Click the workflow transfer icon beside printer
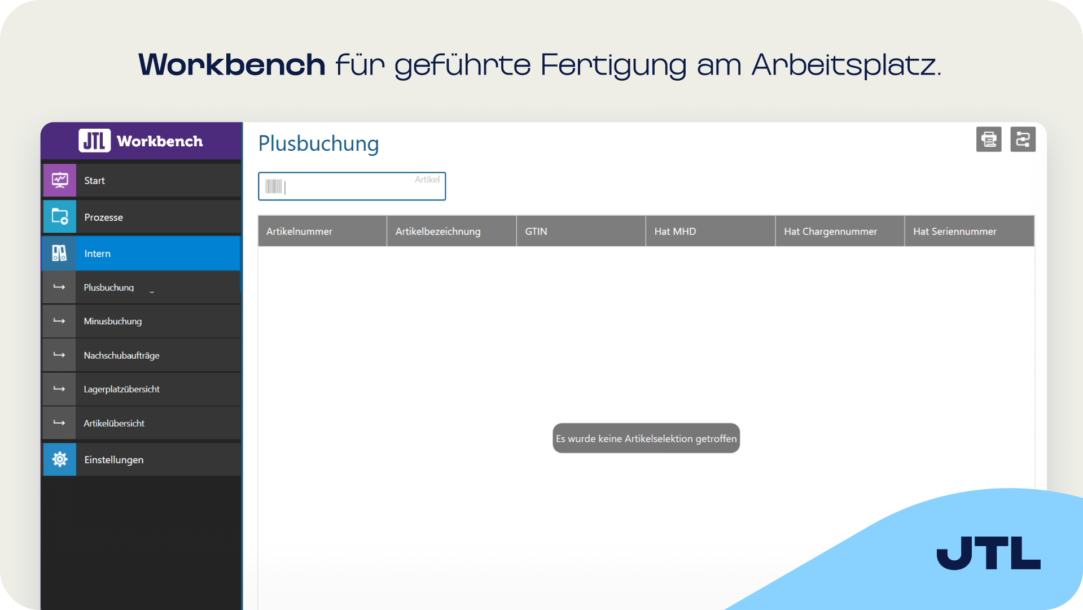1083x610 pixels. (x=1023, y=139)
